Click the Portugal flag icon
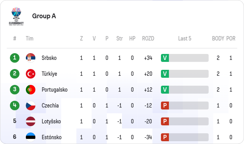The image size is (244, 144). pyautogui.click(x=31, y=90)
